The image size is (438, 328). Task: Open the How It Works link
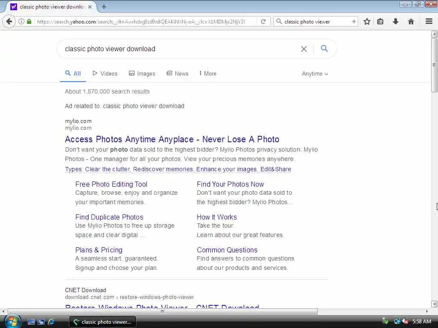[217, 217]
